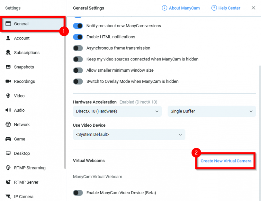Click the Network globe icon

(8, 125)
